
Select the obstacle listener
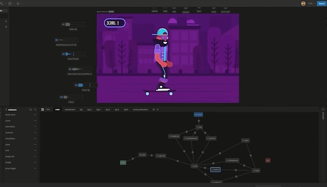(x=9, y=133)
